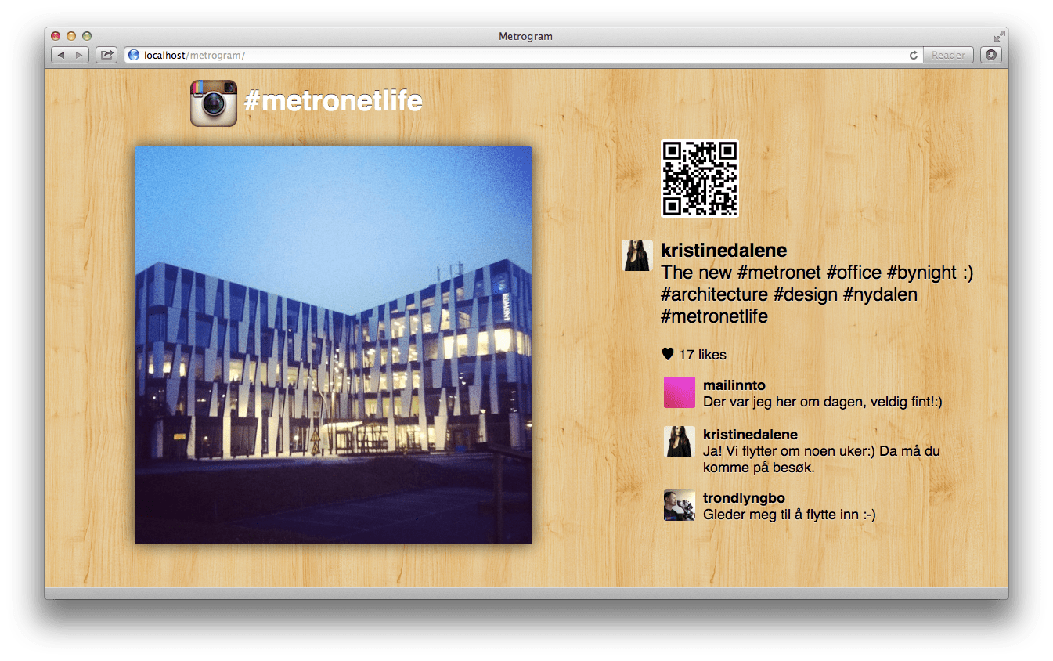Click the Downloads icon in the browser toolbar
Viewport: 1053px width, 661px height.
[x=990, y=55]
